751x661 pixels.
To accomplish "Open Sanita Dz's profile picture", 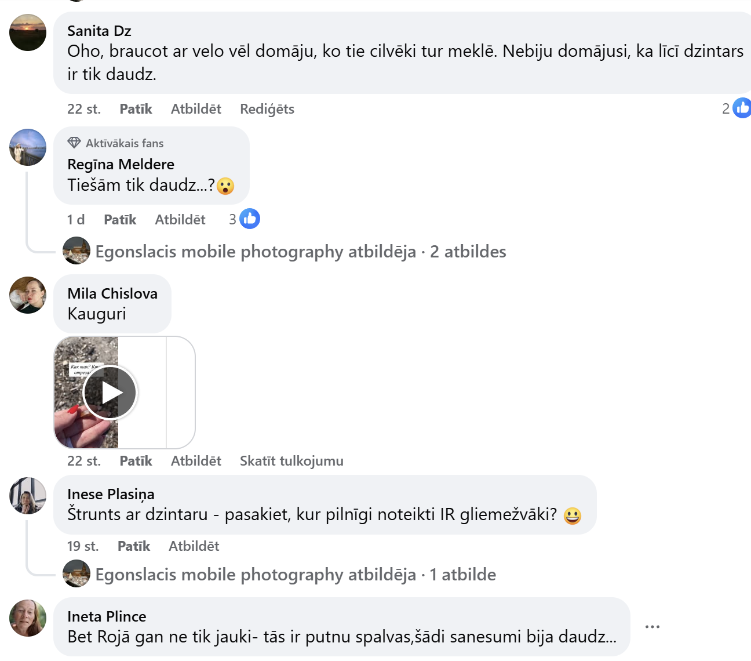I will point(28,32).
